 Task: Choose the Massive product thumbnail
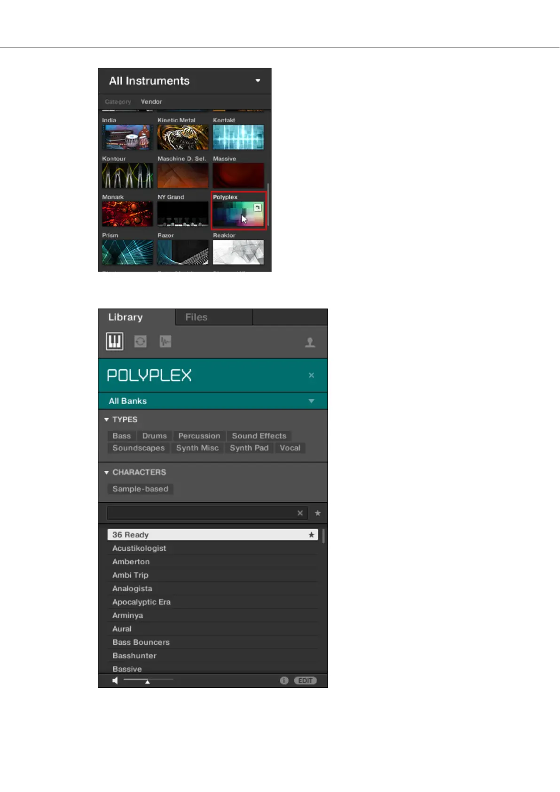(x=238, y=175)
